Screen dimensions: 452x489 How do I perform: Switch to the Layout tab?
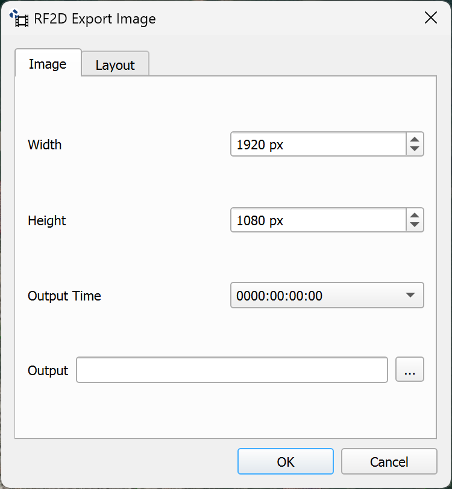115,65
